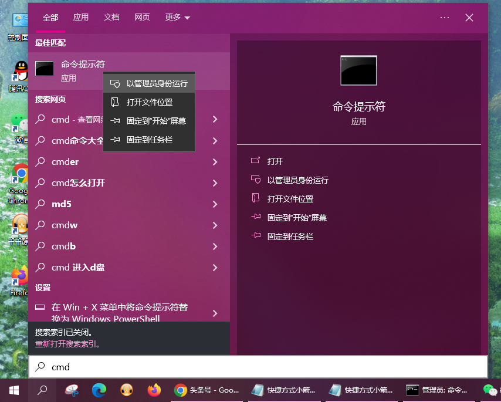This screenshot has height=402, width=501.
Task: Click keyboard settings icon beside Win + X
Action: coord(40,308)
